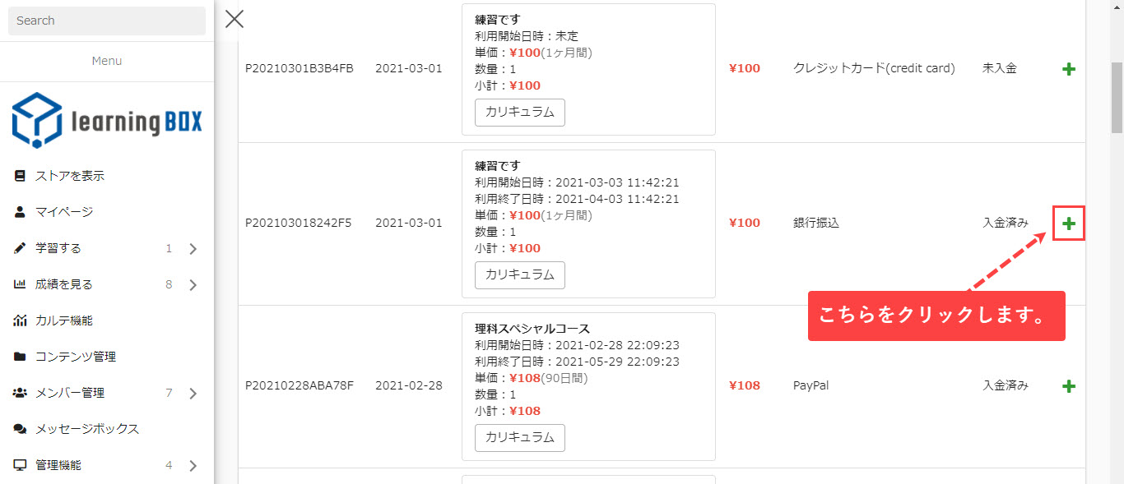Expand the メンバー管理 submenu chevron
The width and height of the screenshot is (1124, 484).
(x=193, y=394)
